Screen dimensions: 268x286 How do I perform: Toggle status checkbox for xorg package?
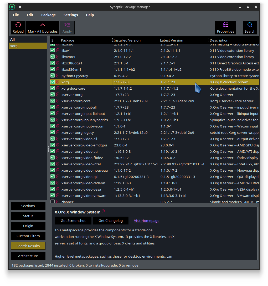pyautogui.click(x=53, y=82)
